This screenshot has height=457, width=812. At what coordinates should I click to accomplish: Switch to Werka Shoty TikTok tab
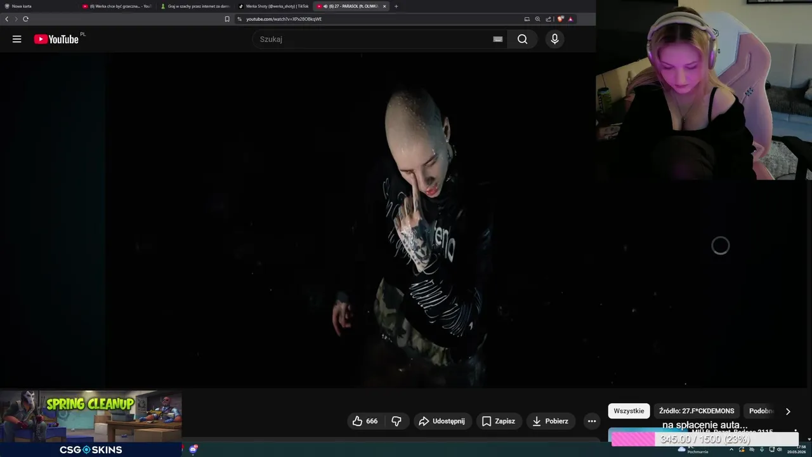coord(273,6)
